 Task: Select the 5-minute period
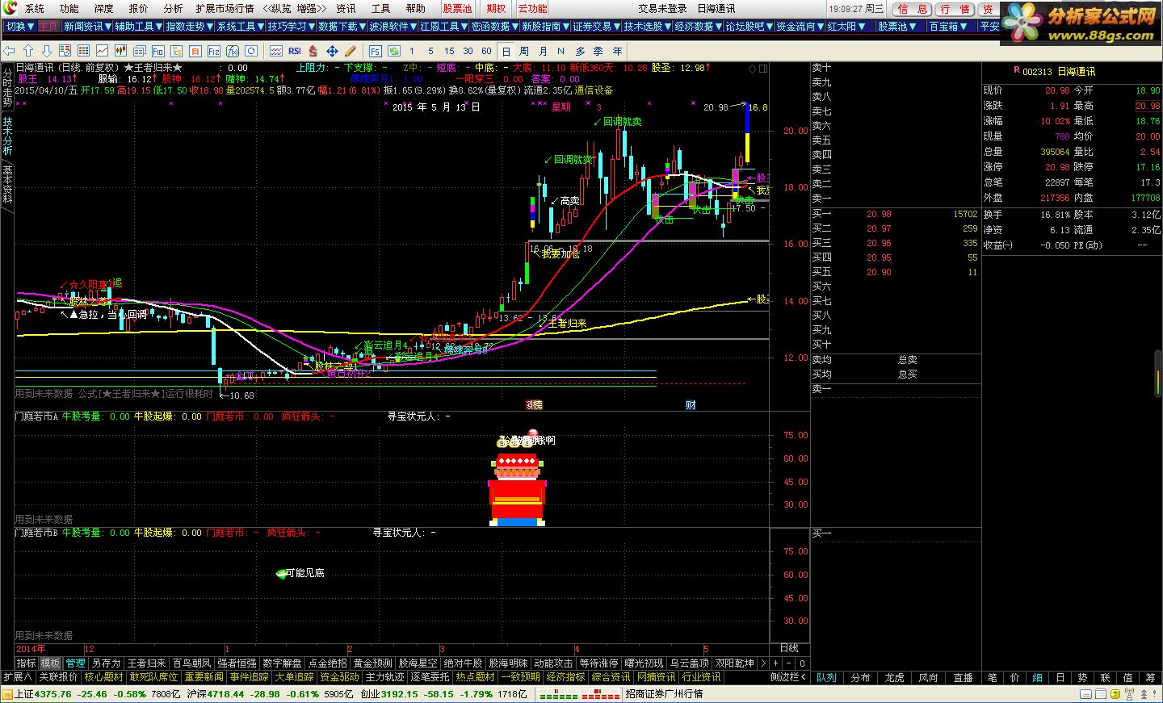[430, 51]
